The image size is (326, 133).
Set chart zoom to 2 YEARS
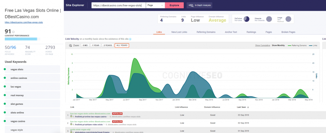point(108,45)
